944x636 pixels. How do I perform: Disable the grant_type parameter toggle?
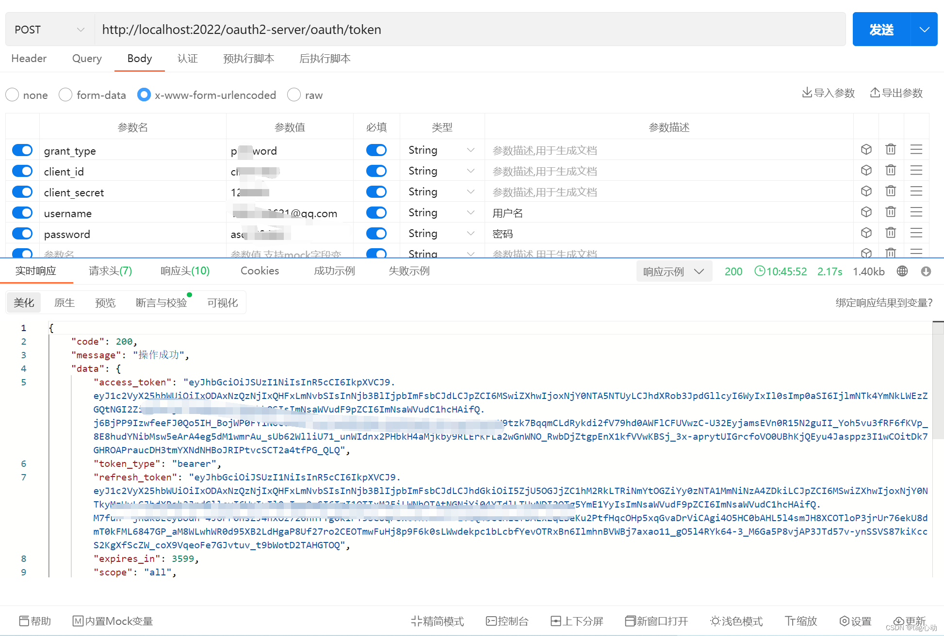[x=22, y=150]
